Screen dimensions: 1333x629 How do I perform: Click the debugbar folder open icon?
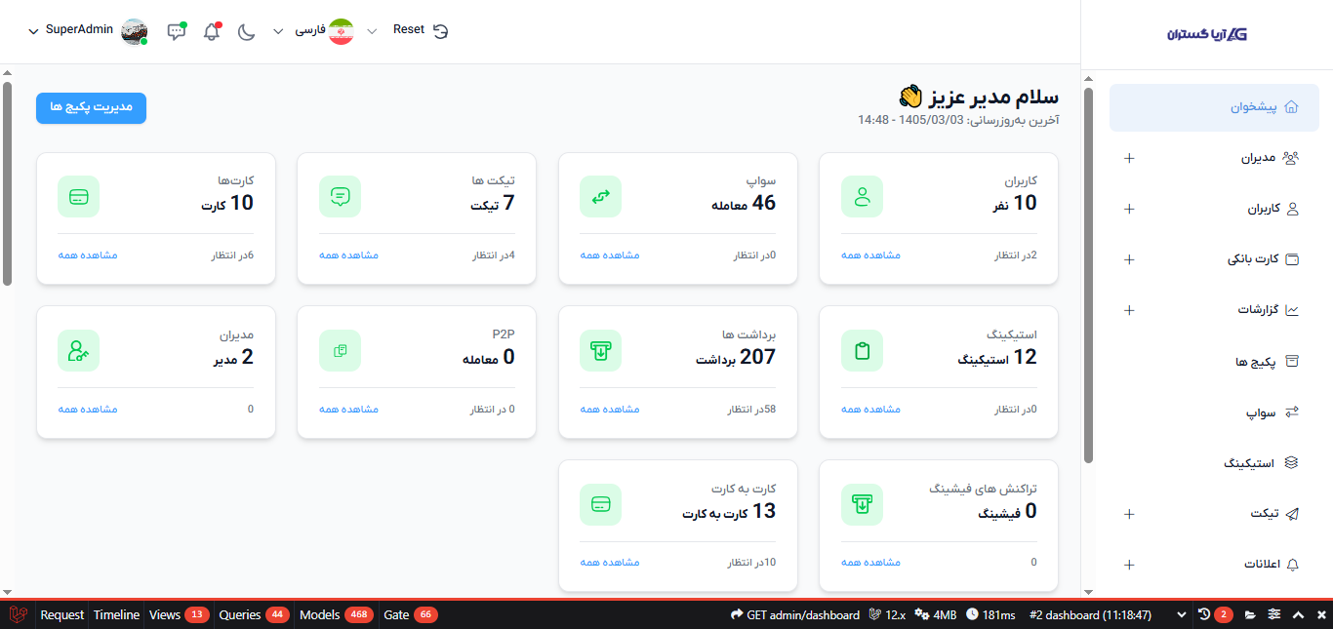pos(1251,615)
